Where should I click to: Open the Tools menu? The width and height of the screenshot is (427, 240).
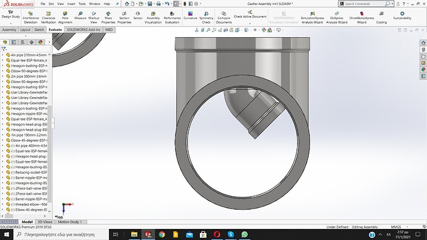[82, 4]
